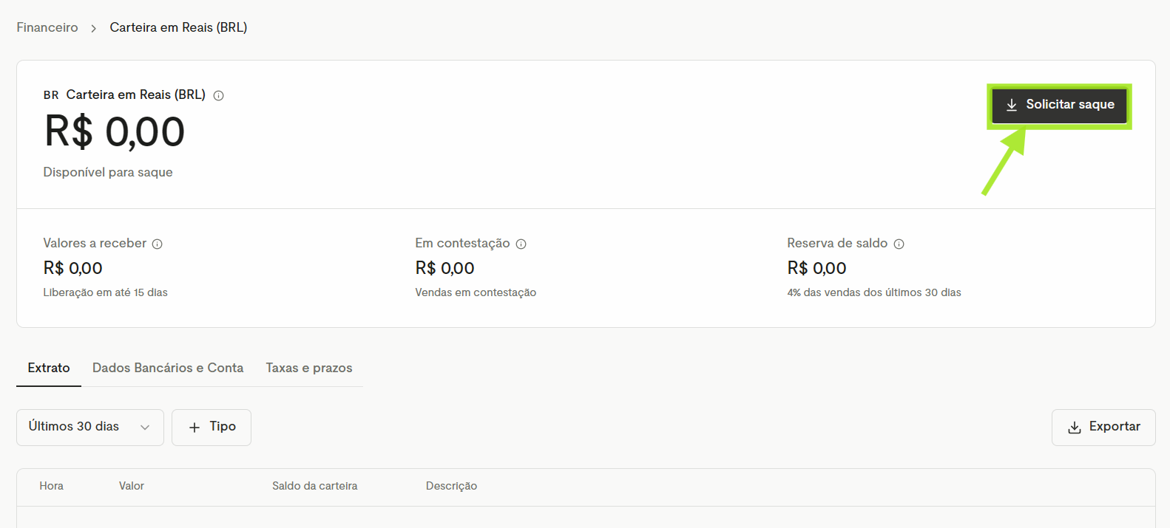
Task: Click the R$ 0,00 amount under Valores a receber
Action: (73, 268)
